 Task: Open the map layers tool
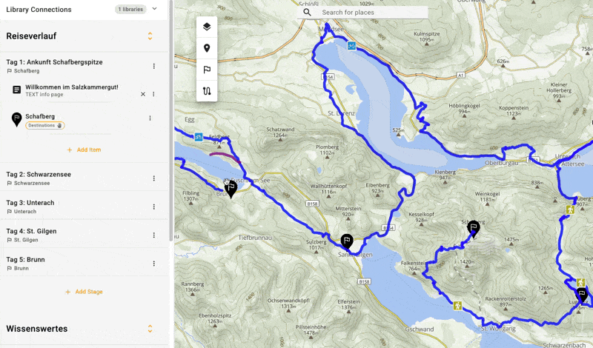point(207,27)
